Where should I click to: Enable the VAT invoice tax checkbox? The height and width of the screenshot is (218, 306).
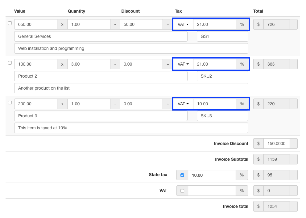click(182, 191)
